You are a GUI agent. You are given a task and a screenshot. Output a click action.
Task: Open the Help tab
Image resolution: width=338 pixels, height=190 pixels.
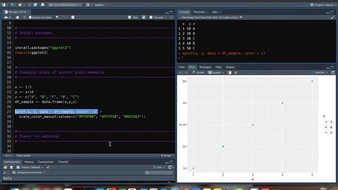[x=218, y=67]
